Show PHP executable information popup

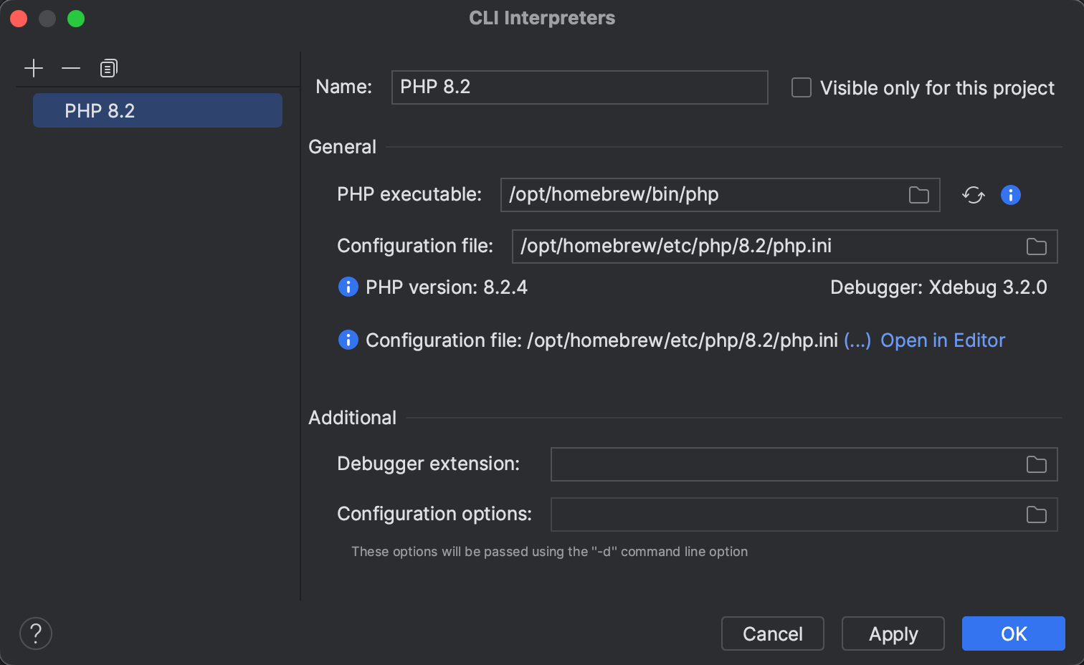1010,194
